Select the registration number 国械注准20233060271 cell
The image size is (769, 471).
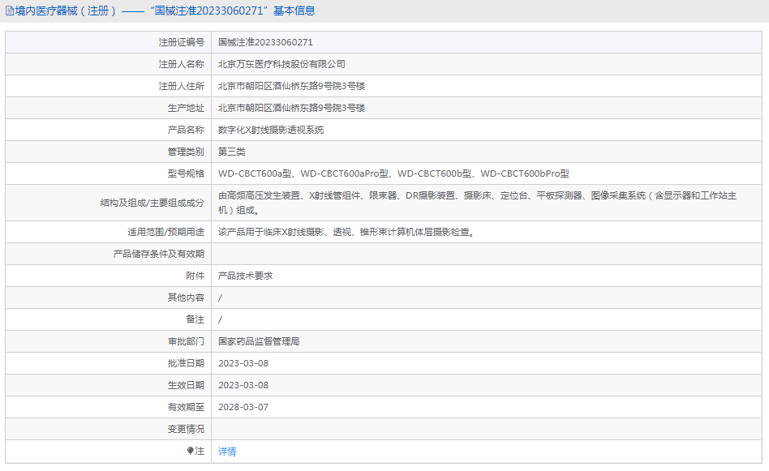coord(265,42)
